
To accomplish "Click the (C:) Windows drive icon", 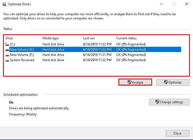I will click(x=7, y=44).
